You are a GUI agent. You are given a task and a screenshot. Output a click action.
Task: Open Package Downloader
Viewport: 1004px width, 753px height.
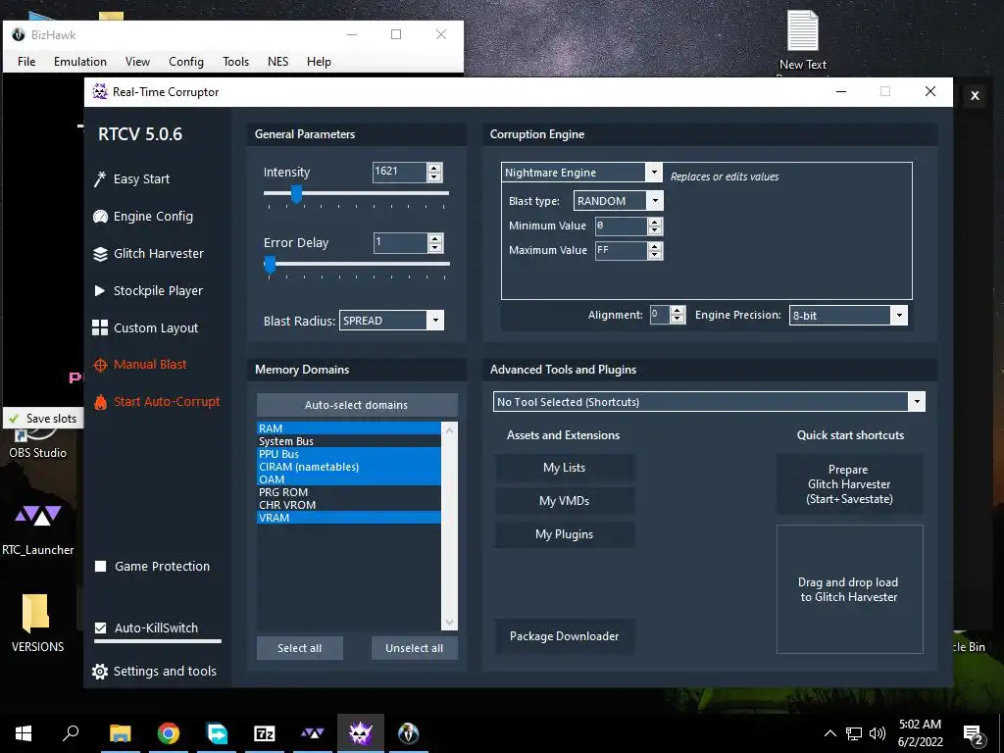[564, 636]
